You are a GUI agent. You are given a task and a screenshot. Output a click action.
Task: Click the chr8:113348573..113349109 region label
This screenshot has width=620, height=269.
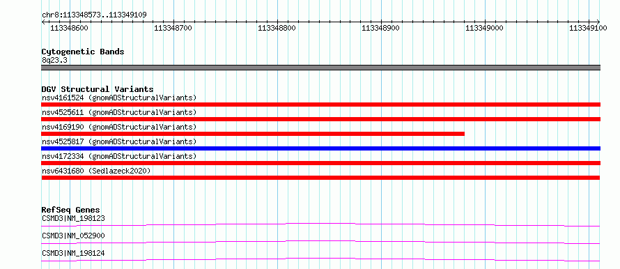pos(94,15)
